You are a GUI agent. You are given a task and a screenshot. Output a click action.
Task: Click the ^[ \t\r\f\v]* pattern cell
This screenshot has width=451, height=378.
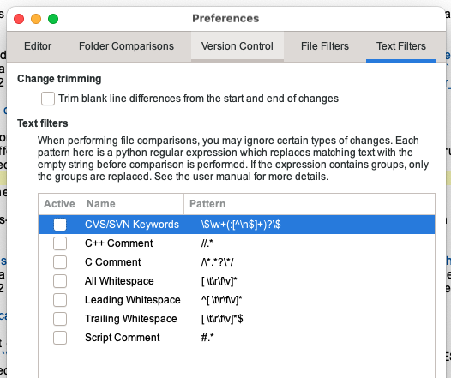point(221,300)
